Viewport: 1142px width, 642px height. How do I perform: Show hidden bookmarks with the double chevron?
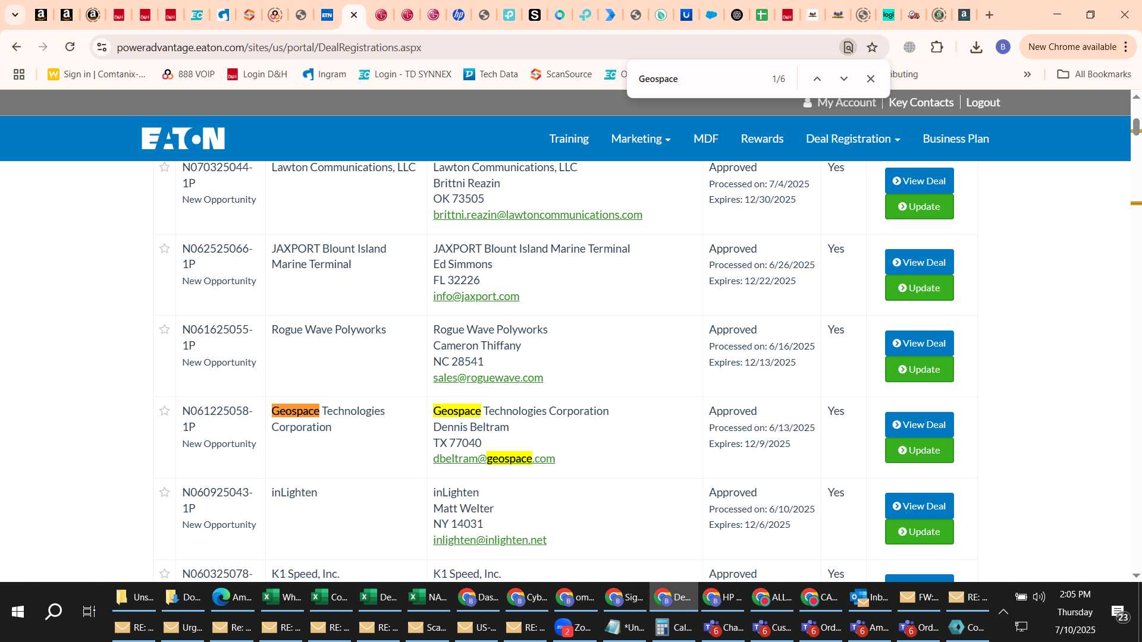[1027, 74]
